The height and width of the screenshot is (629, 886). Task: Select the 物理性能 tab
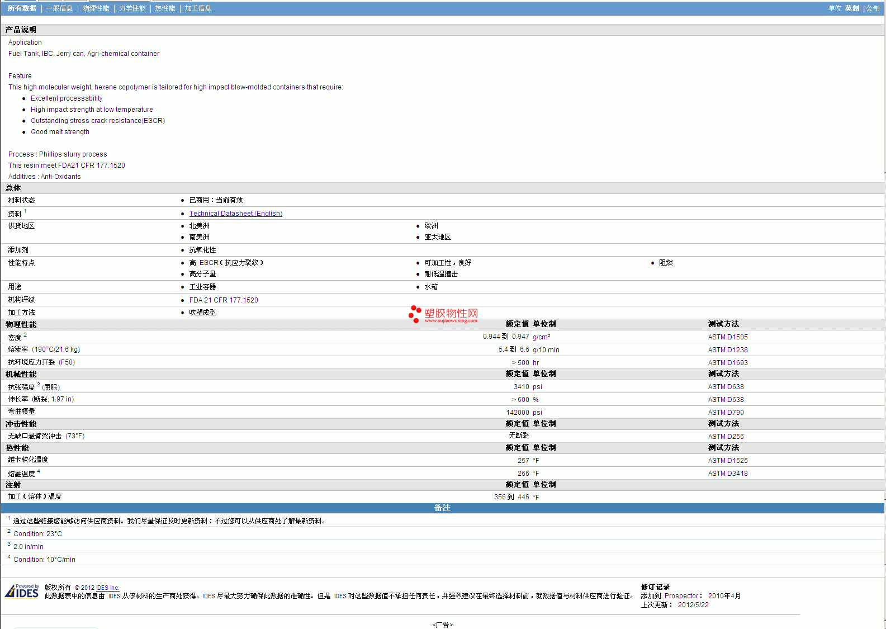pos(96,8)
